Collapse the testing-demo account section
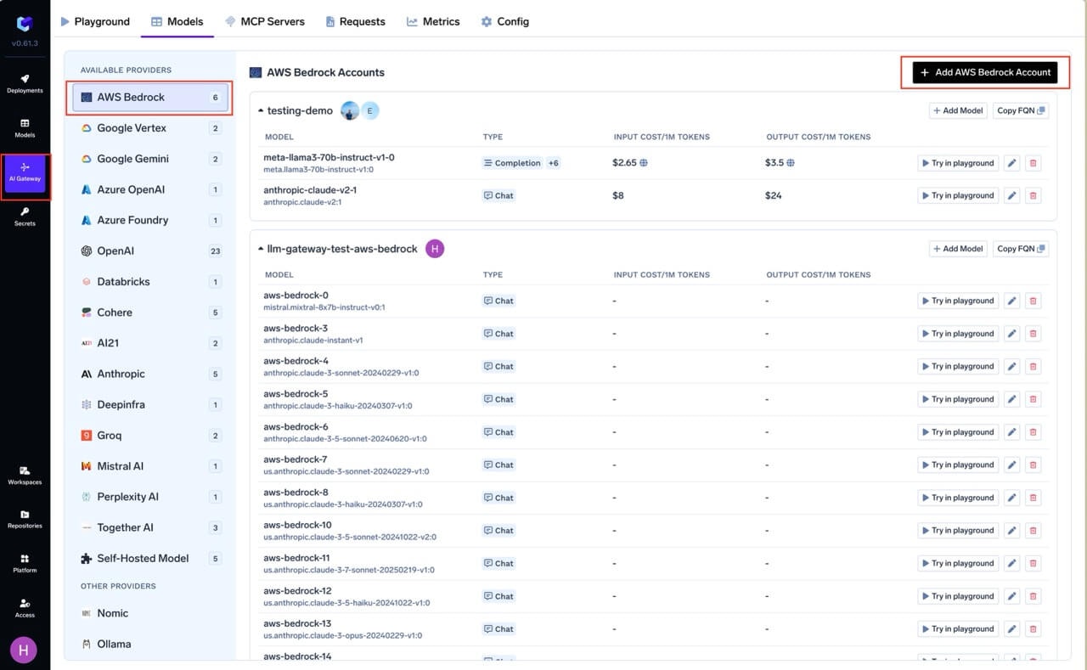 (x=262, y=110)
